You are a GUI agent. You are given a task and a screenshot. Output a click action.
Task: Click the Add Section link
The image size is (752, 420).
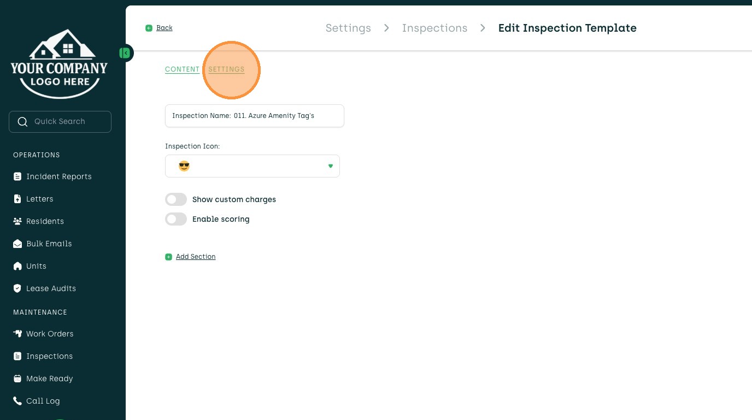coord(195,257)
